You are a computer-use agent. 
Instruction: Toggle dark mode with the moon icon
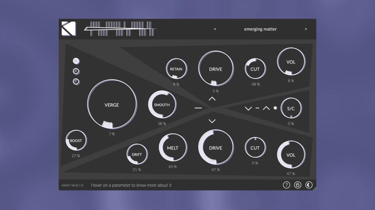pos(309,185)
